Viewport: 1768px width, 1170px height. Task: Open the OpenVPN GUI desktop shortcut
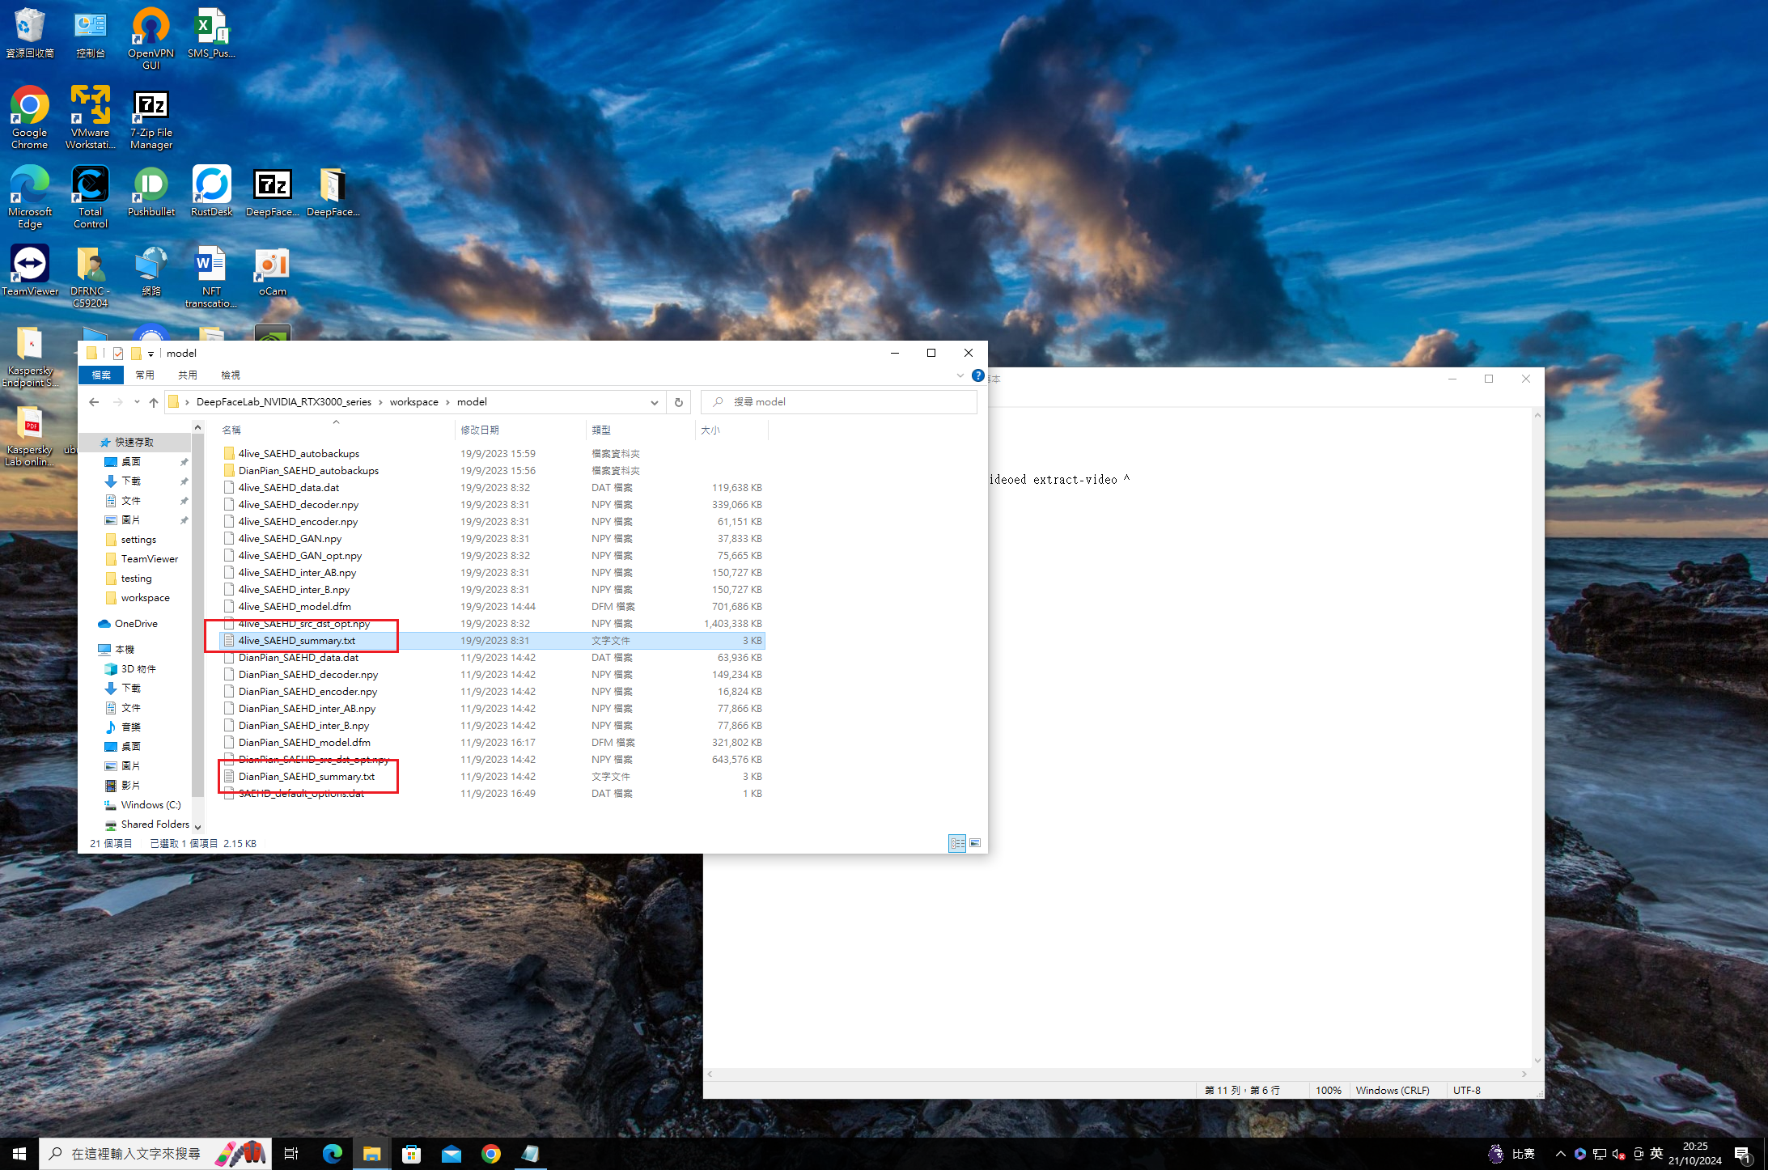tap(151, 37)
